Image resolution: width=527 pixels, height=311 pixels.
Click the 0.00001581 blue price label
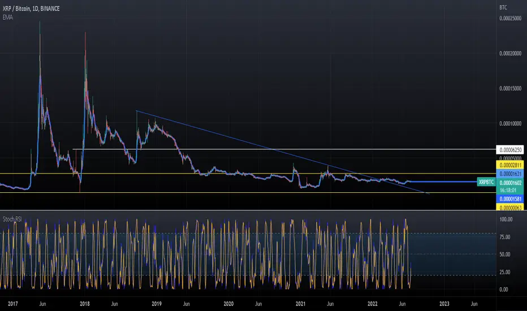[510, 199]
